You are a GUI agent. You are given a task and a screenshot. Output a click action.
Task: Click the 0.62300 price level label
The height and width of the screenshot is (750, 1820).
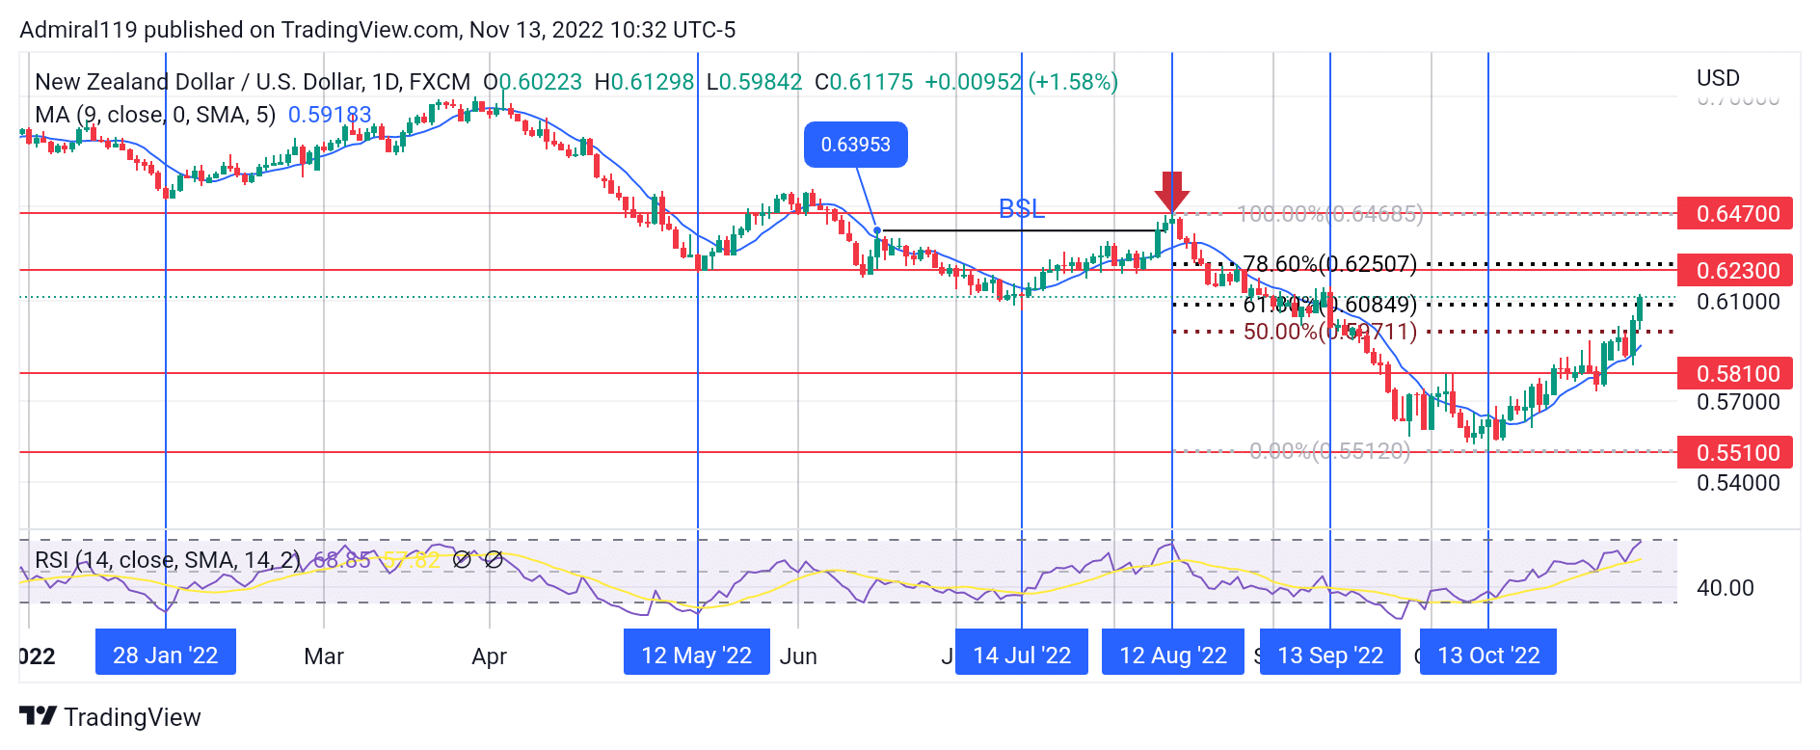[1735, 270]
